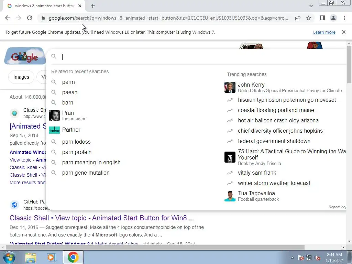Click the Classic Shell result favicon
352x264 pixels.
(14, 113)
